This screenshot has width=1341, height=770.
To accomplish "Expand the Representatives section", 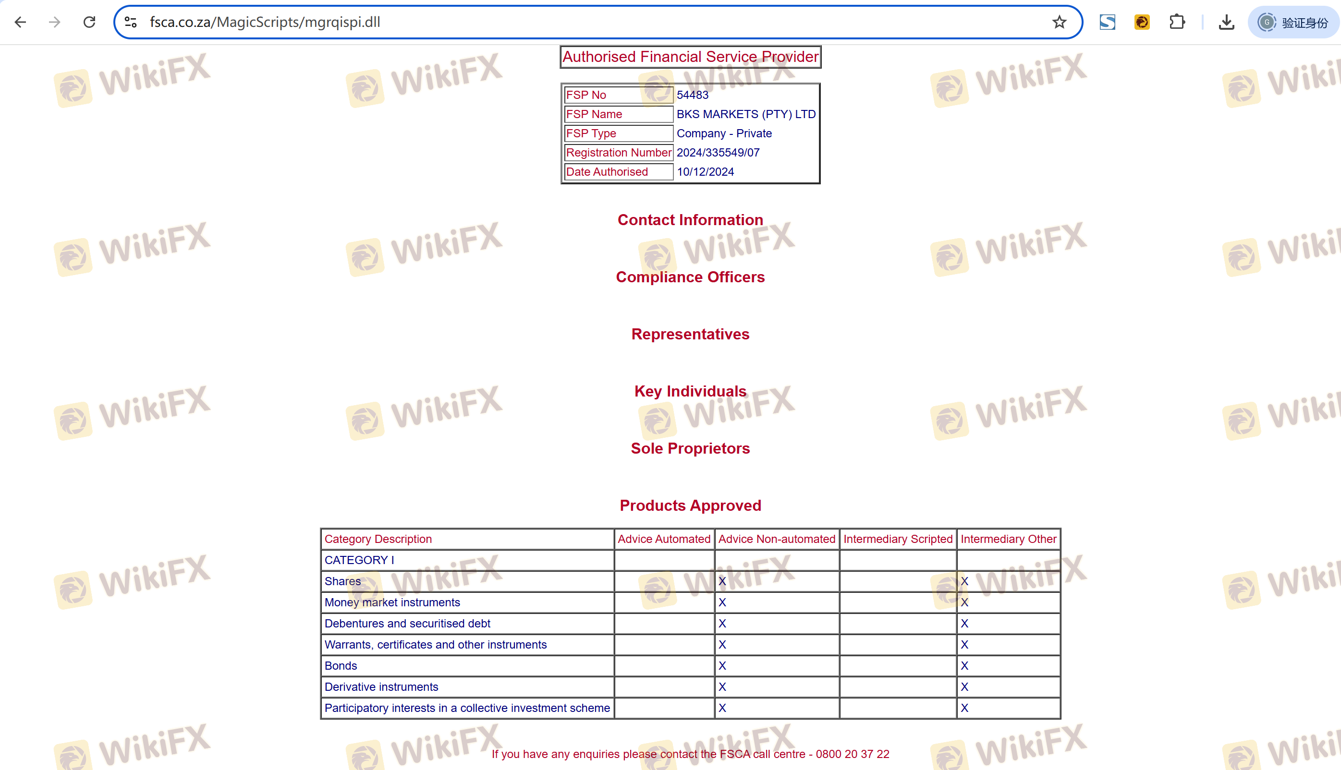I will click(690, 334).
